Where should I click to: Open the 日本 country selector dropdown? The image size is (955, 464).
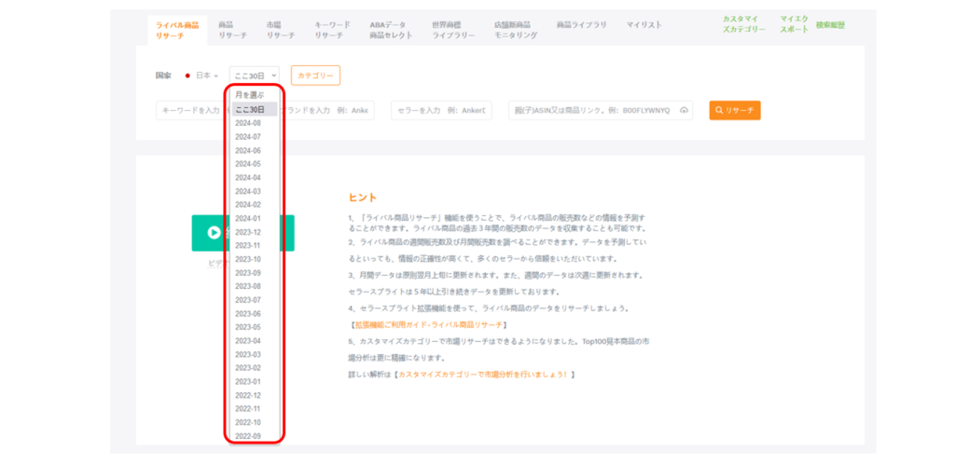pyautogui.click(x=202, y=75)
